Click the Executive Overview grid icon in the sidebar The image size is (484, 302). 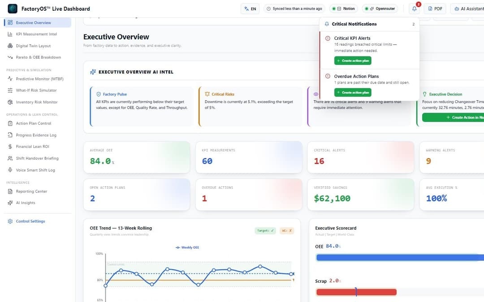(x=10, y=22)
